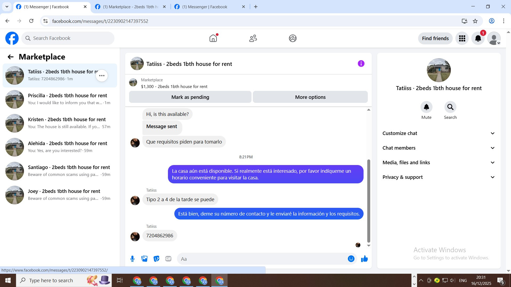Click the Mark as pending button
The height and width of the screenshot is (287, 511).
190,97
